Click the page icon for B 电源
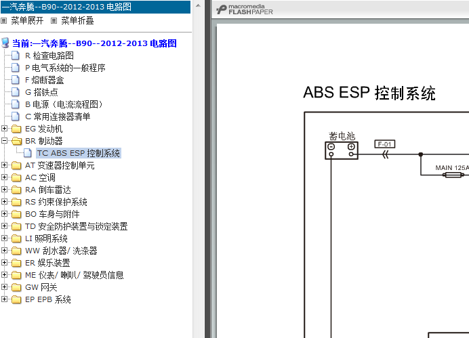 point(16,104)
